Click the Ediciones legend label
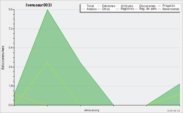The height and width of the screenshot is (113, 183). pyautogui.click(x=109, y=6)
